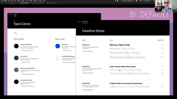
Task: Click the token chip under coreText description
Action: coord(26,62)
